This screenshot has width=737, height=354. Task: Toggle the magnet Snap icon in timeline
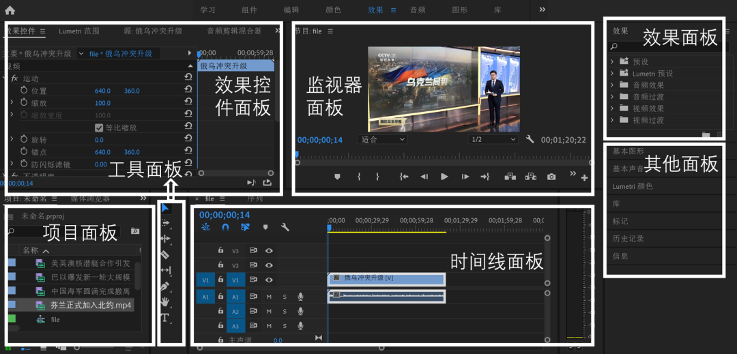pos(225,227)
